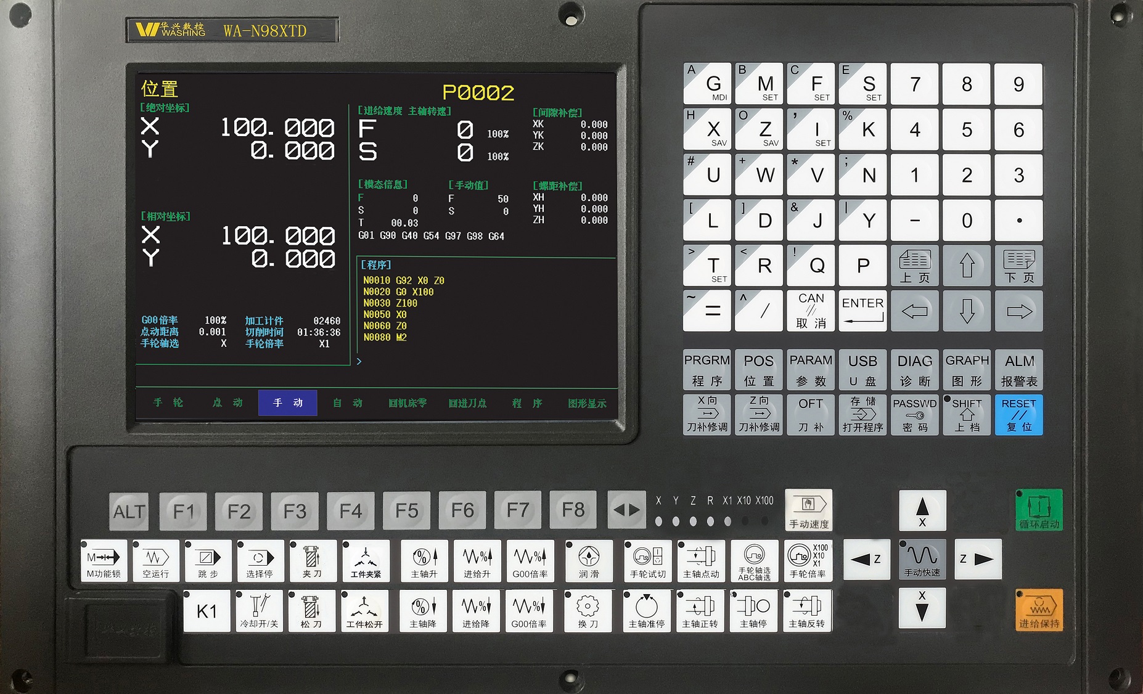Select the 自动 (auto) mode tab on screen

[348, 403]
